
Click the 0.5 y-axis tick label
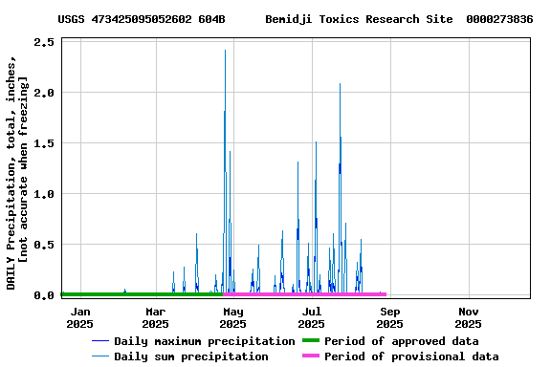coord(44,245)
